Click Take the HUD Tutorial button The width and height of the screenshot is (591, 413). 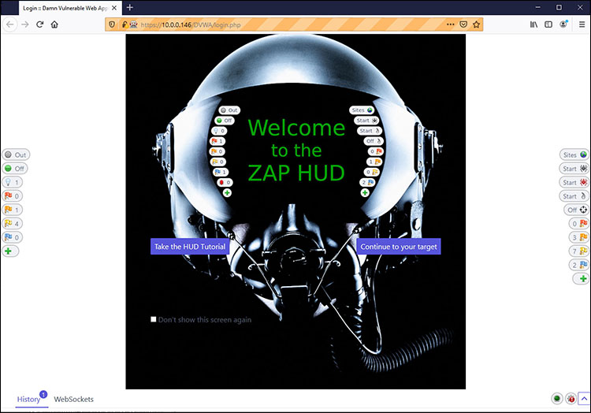pos(190,247)
